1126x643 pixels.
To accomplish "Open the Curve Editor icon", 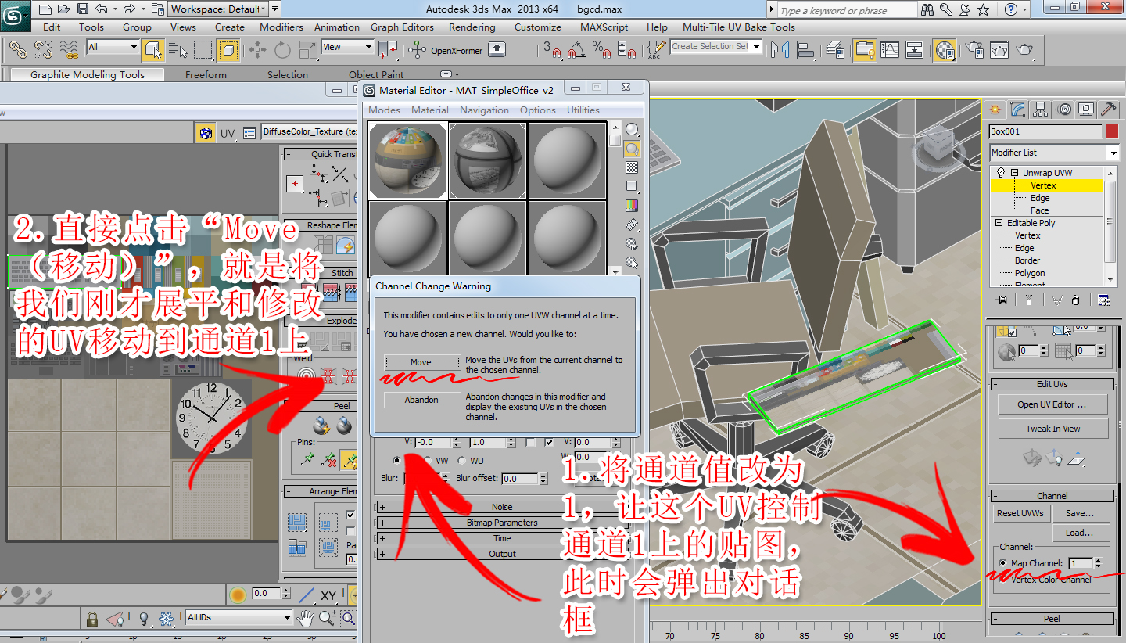I will tap(890, 50).
